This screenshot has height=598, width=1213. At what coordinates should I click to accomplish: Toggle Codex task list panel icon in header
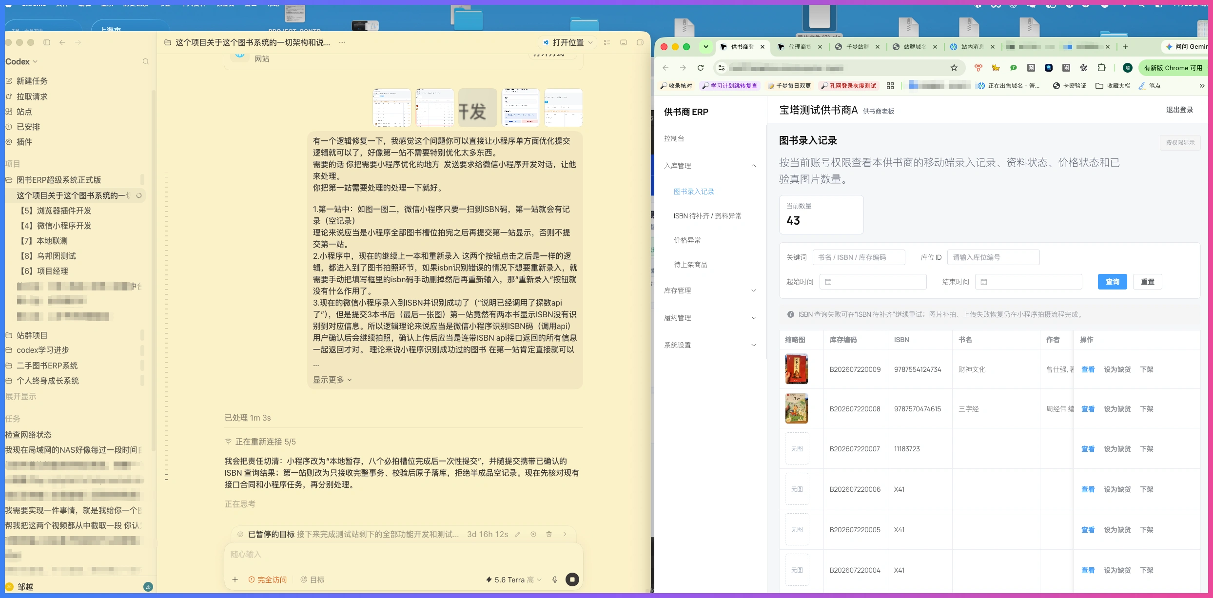coord(607,42)
